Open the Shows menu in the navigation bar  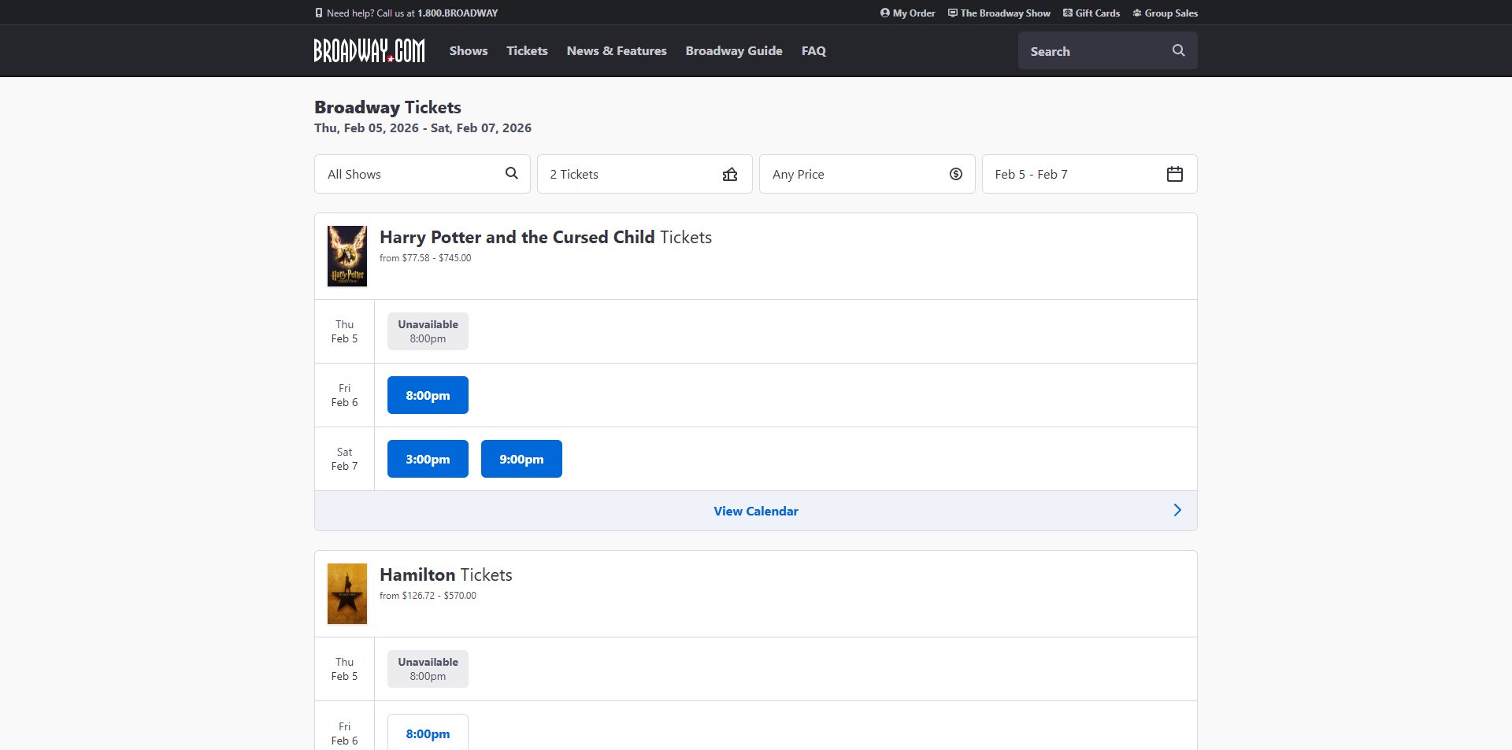pyautogui.click(x=469, y=51)
